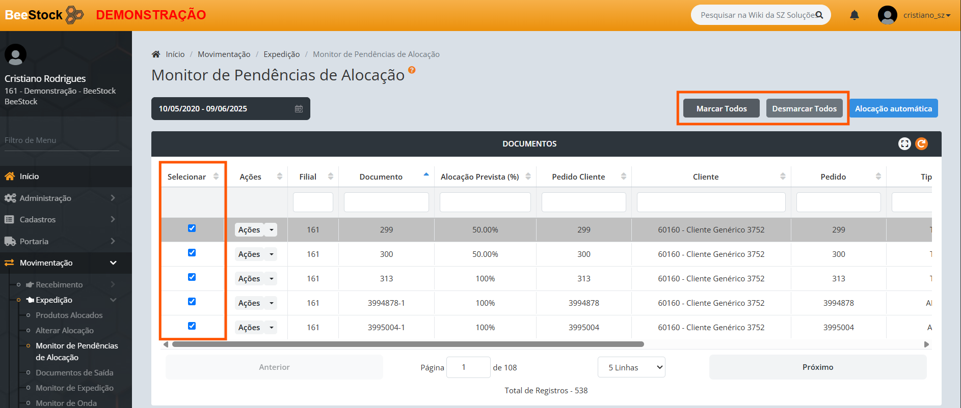Click the Alocação automática button
This screenshot has height=408, width=961.
coord(893,109)
